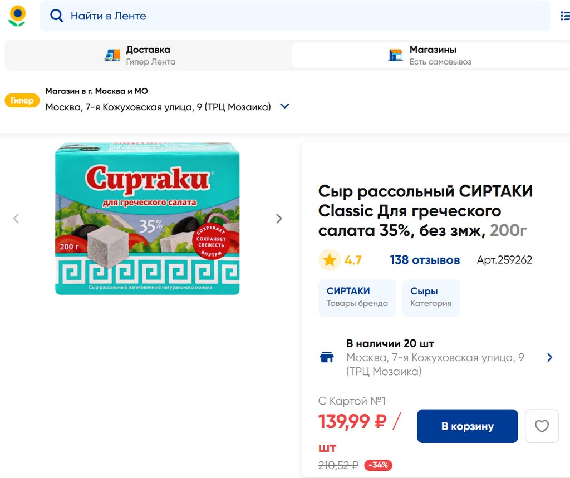Click the store availability shop icon
The image size is (570, 478).
pos(327,357)
